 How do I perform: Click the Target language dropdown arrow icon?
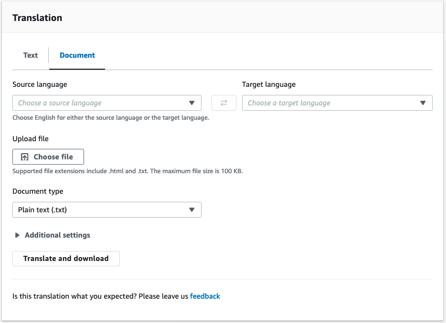423,103
